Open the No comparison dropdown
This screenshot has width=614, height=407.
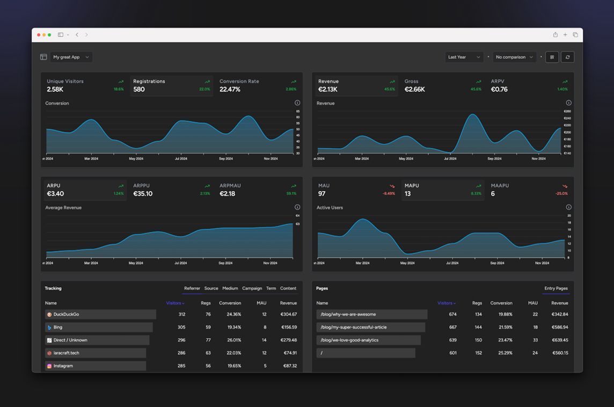click(514, 57)
